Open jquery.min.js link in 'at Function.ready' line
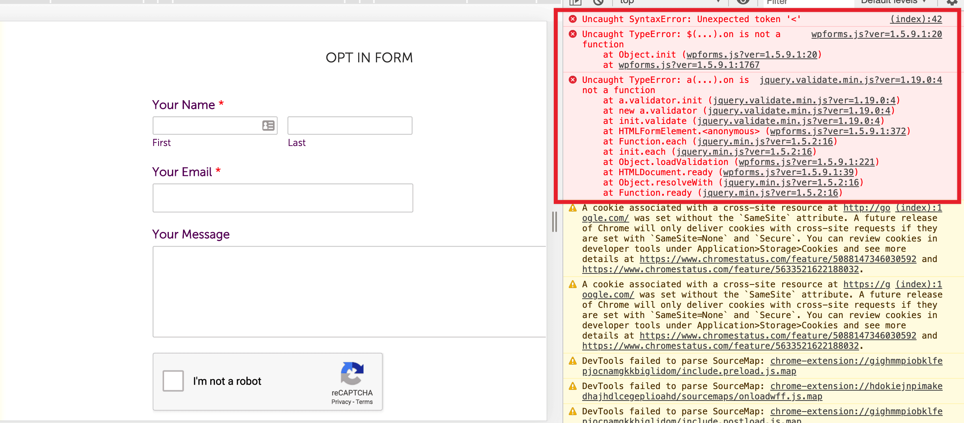 click(x=770, y=193)
